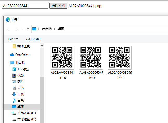
Task: Expand chevron before 此电脑 in address bar
Action: 39,29
